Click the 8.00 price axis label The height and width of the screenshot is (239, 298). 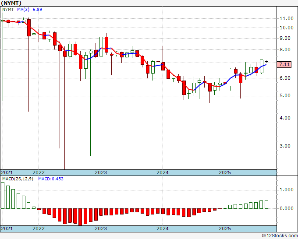click(x=285, y=50)
